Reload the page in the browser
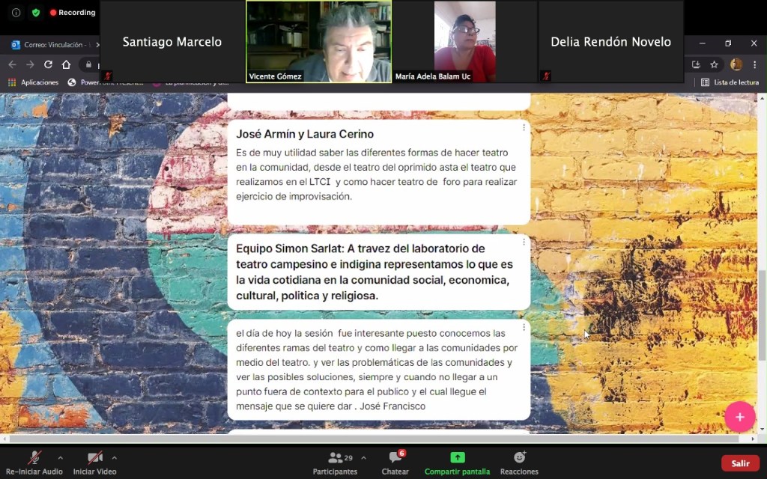 pos(48,64)
